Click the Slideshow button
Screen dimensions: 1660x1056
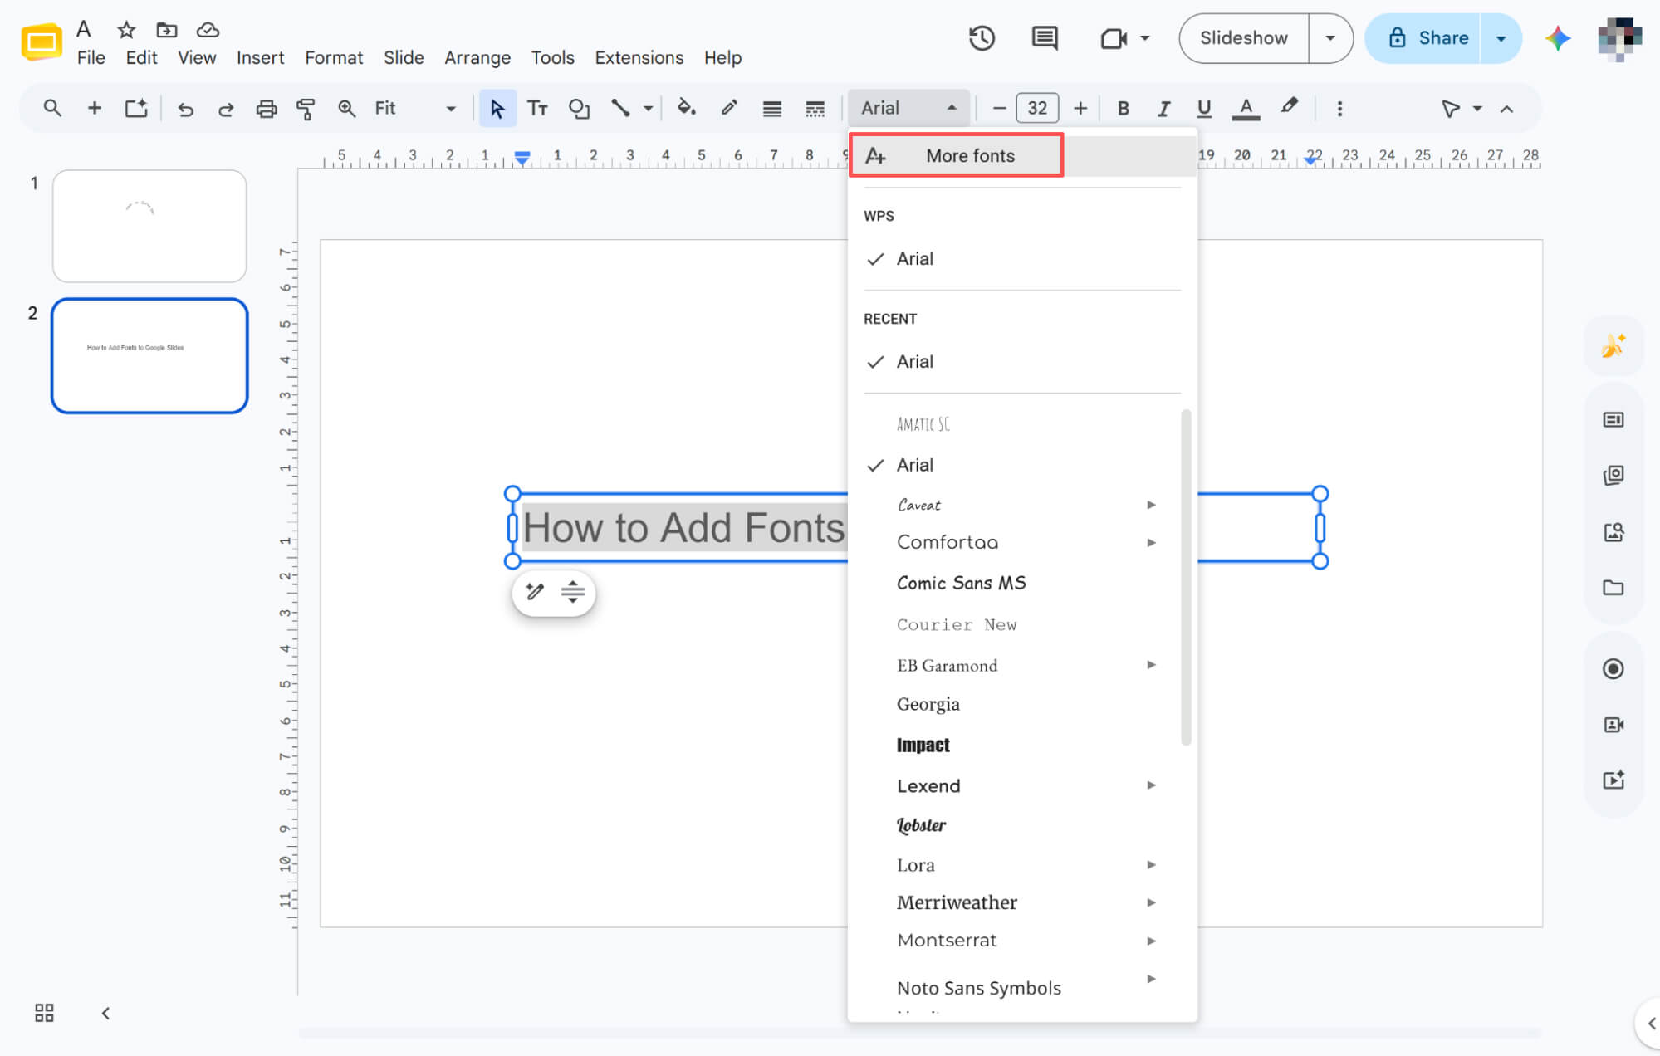click(1243, 38)
